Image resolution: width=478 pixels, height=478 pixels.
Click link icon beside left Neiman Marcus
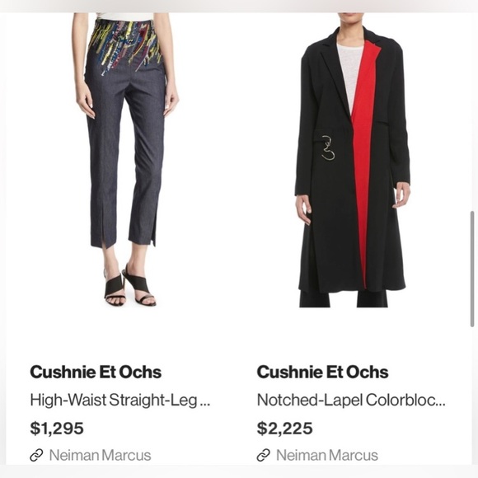click(36, 456)
